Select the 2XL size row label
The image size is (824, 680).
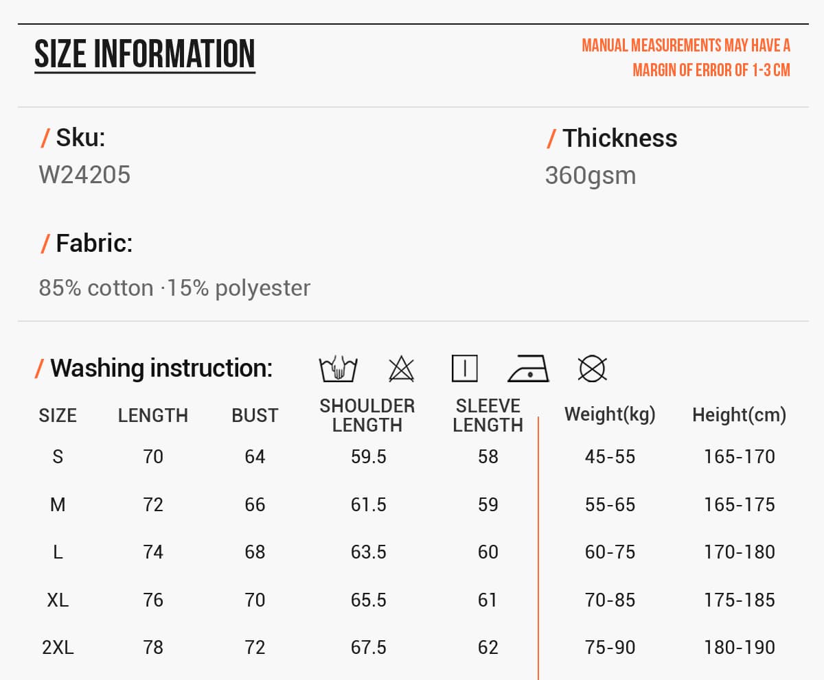(x=58, y=648)
